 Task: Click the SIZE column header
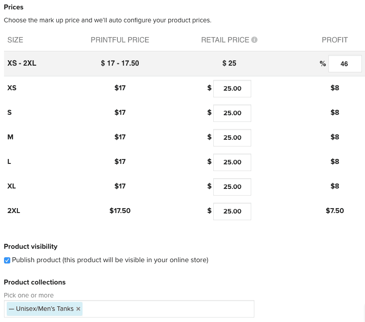point(15,40)
